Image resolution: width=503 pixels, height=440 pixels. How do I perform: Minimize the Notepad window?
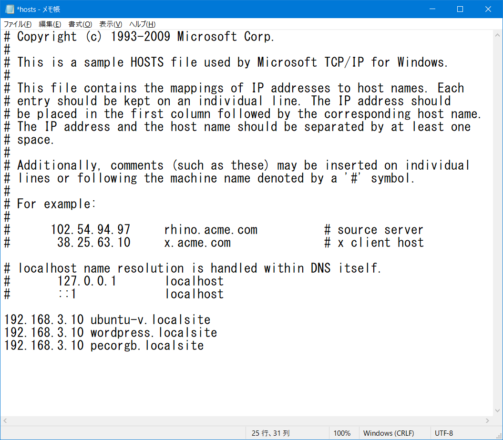(x=432, y=9)
